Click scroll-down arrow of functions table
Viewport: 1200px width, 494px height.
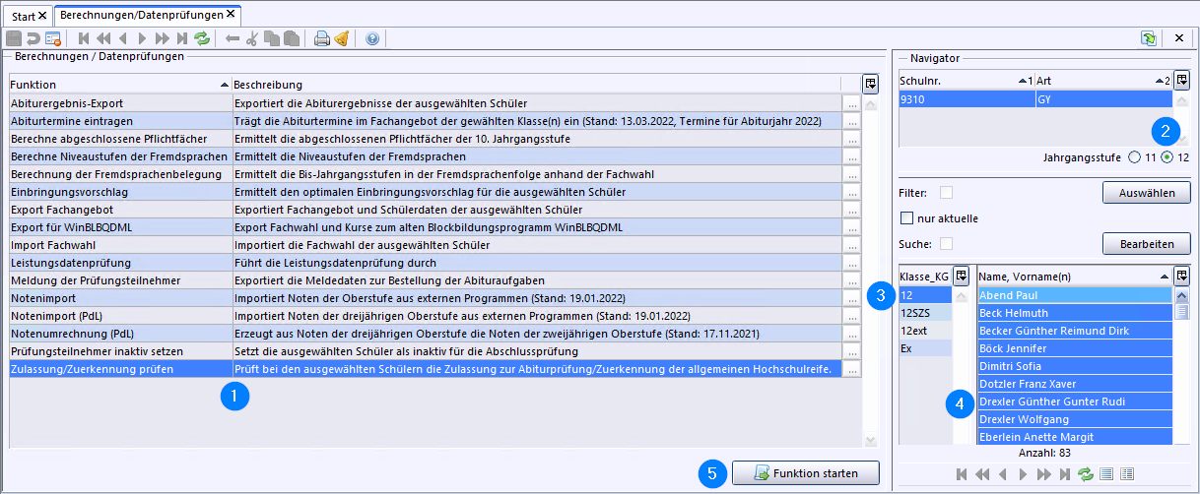point(870,441)
